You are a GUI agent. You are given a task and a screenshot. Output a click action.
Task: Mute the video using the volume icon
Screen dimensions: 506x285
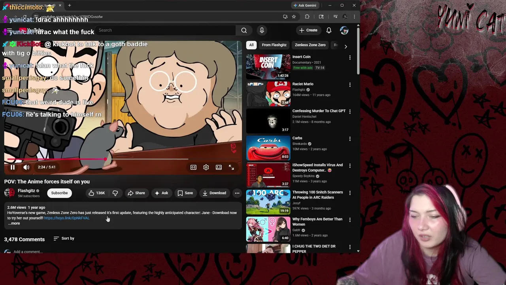point(26,167)
